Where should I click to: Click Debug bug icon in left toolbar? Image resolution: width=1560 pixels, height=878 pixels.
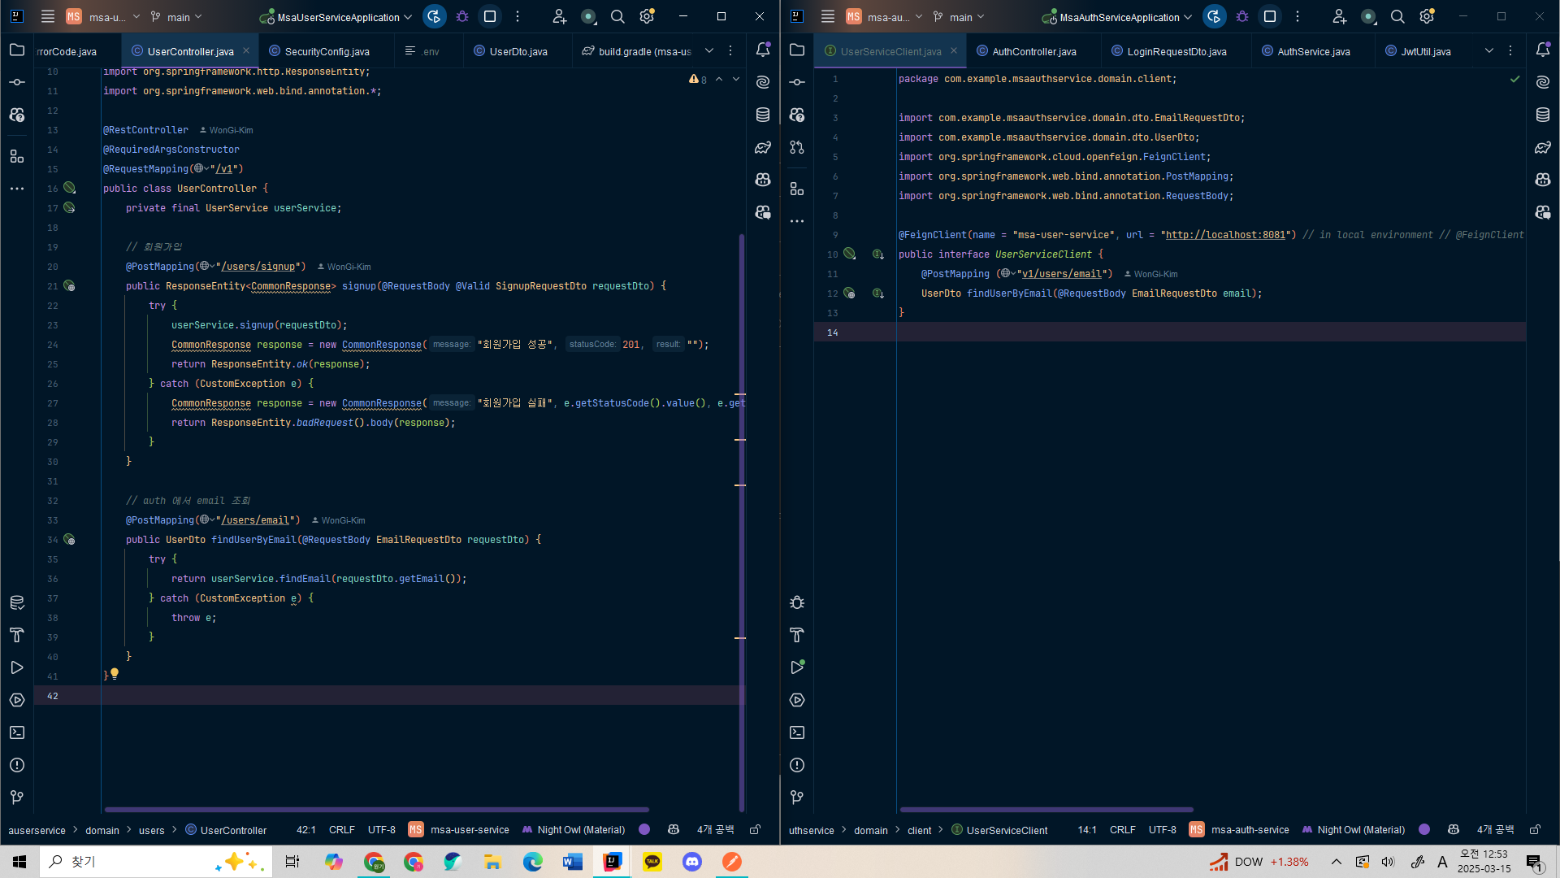[x=462, y=16]
